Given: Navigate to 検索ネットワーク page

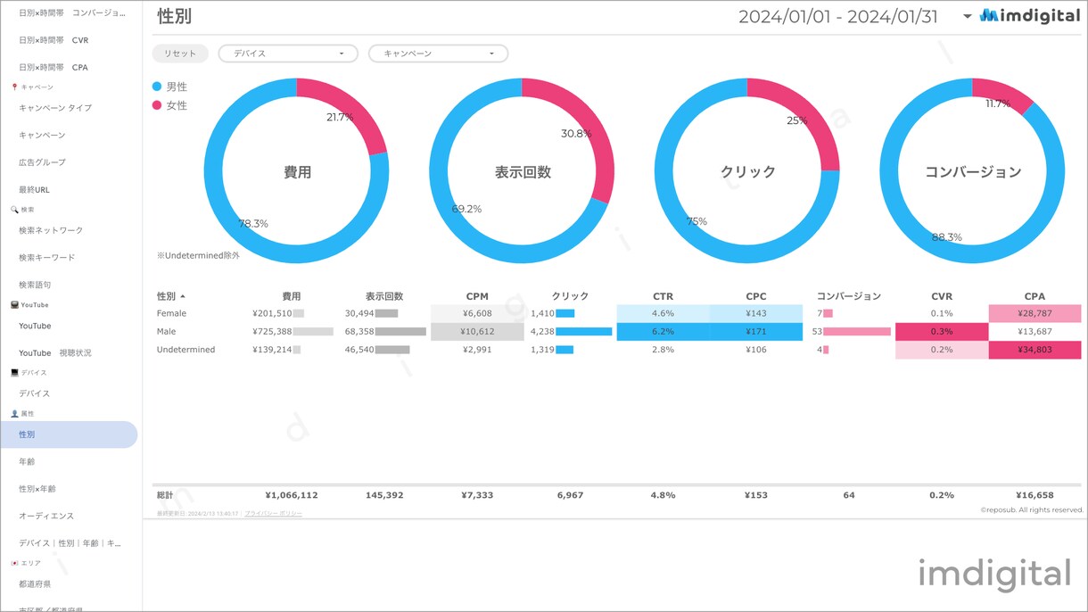Looking at the screenshot, I should pyautogui.click(x=51, y=230).
